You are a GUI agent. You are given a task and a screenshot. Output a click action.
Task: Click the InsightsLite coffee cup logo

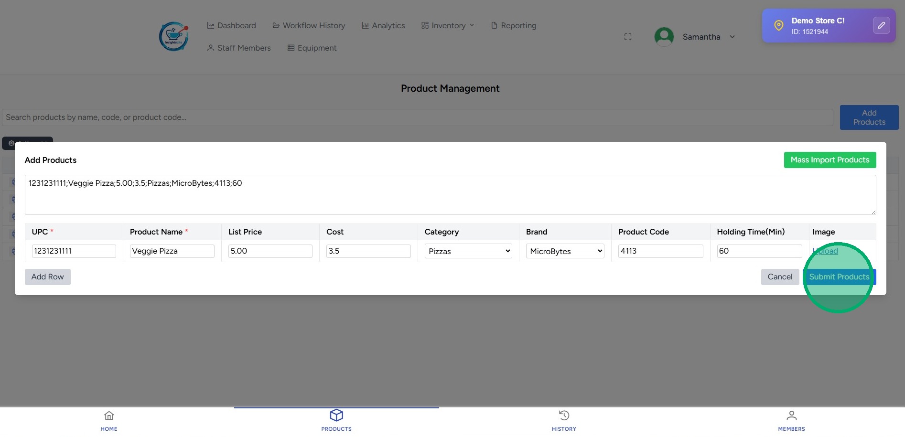[173, 36]
